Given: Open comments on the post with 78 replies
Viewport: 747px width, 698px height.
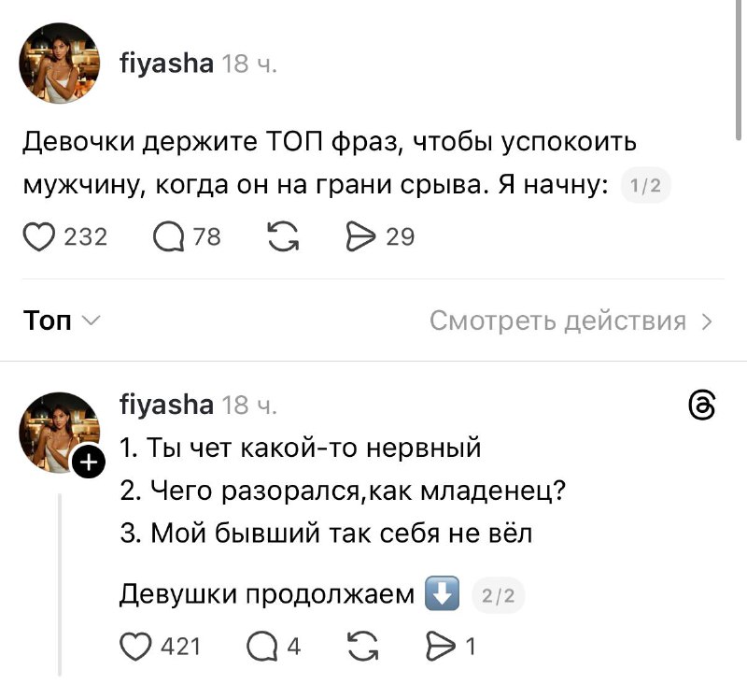Looking at the screenshot, I should point(171,236).
